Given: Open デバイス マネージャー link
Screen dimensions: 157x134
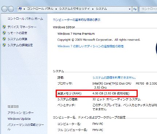Looking at the screenshot, I should (22, 27).
